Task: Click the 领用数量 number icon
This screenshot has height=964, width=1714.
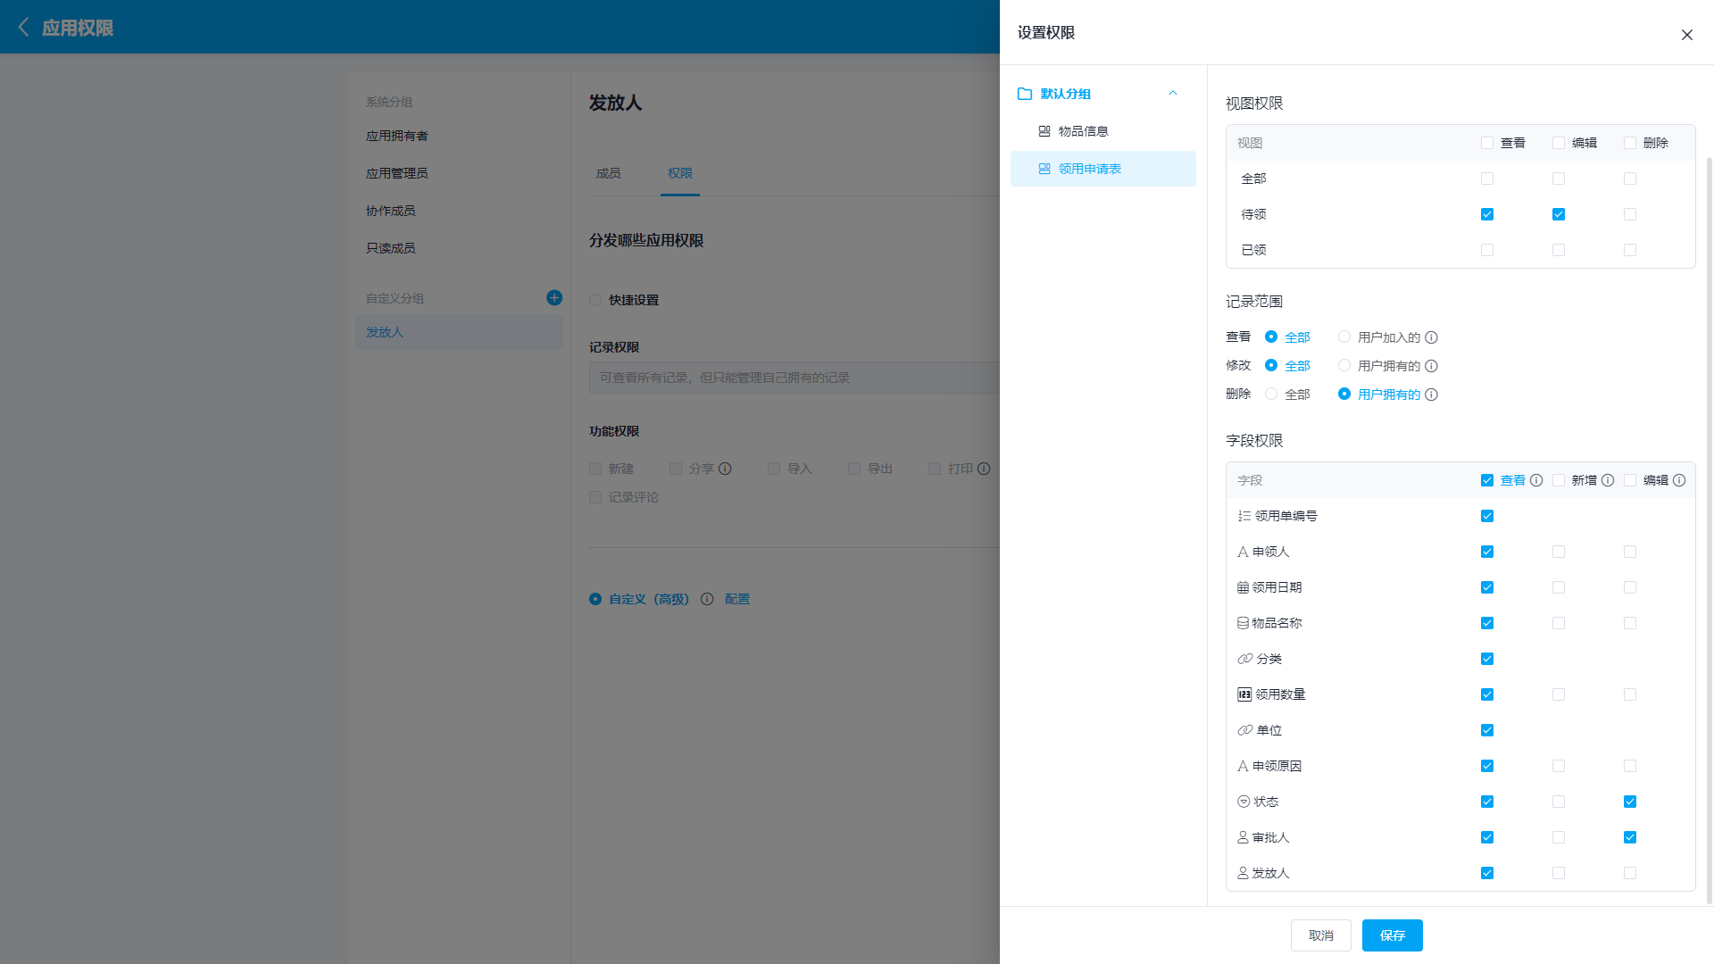Action: point(1244,694)
